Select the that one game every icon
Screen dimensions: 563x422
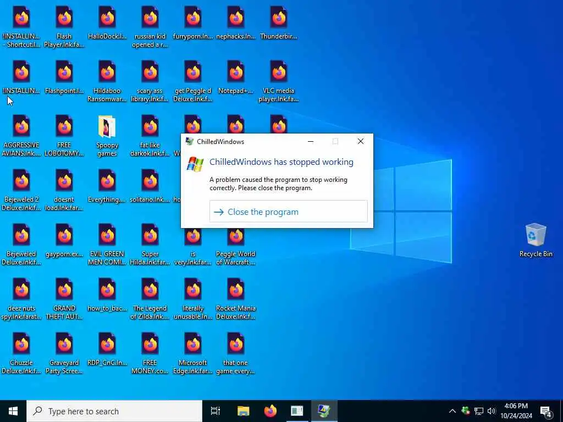point(235,354)
